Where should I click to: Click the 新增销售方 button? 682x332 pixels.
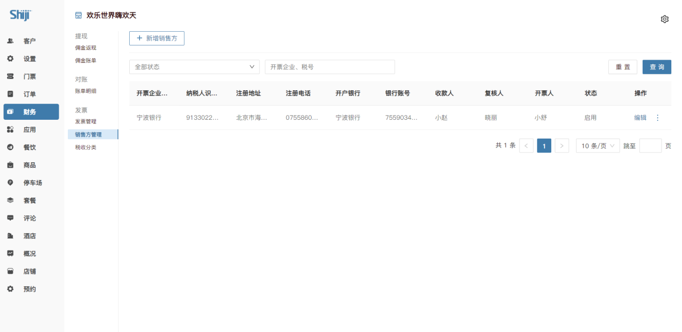click(157, 38)
